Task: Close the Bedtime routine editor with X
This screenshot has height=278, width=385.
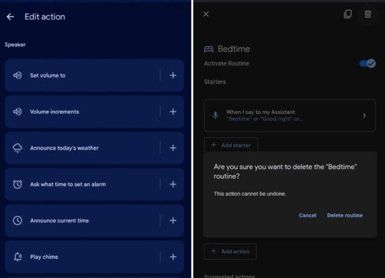Action: pyautogui.click(x=206, y=14)
